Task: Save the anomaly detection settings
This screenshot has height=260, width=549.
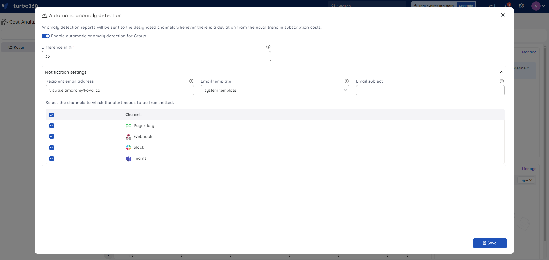Action: pos(490,243)
